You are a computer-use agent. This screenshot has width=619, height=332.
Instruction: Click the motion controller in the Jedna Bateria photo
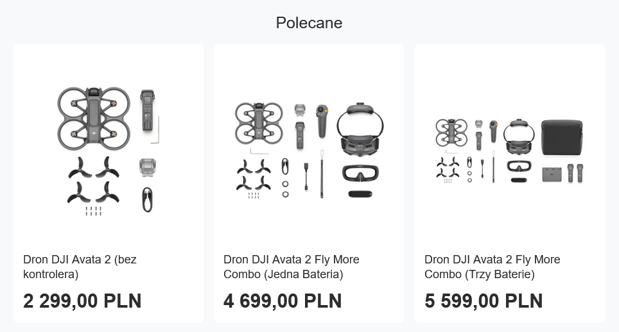pyautogui.click(x=322, y=121)
